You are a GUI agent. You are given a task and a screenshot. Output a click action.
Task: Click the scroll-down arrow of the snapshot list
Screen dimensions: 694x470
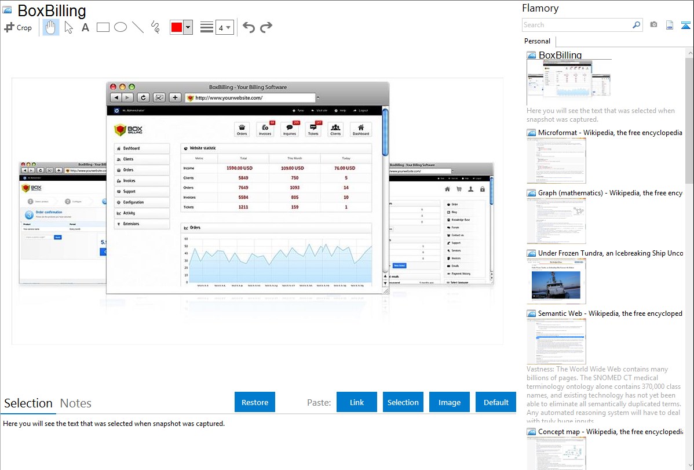[x=689, y=465]
